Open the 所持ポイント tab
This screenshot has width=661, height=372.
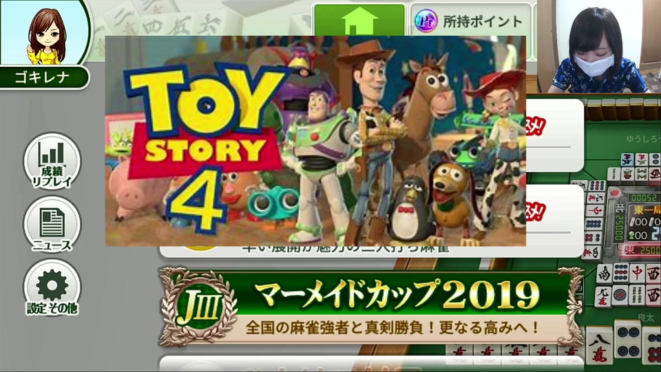[470, 20]
